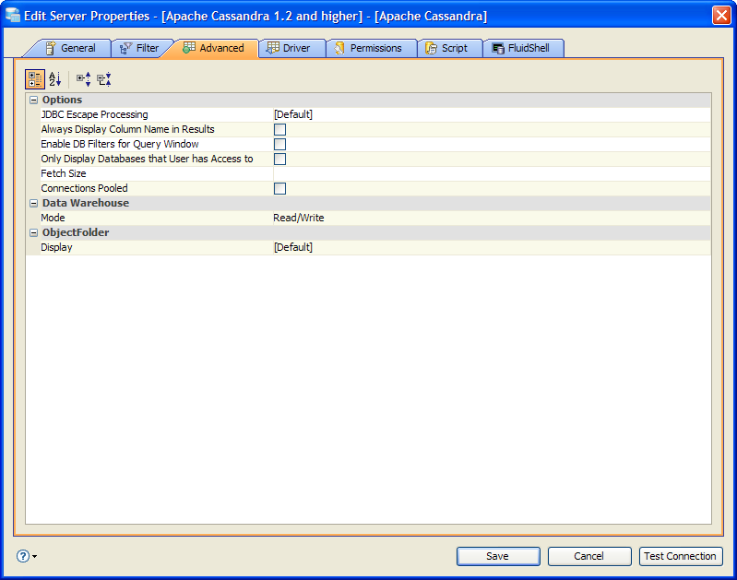Open the dropdown arrow beside Help icon
The image size is (737, 580).
tap(35, 557)
